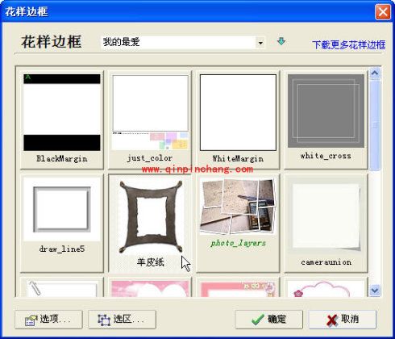
Task: Open the 下载更多花样边框 link
Action: [x=348, y=45]
